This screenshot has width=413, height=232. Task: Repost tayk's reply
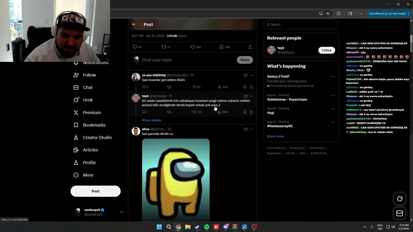(169, 112)
